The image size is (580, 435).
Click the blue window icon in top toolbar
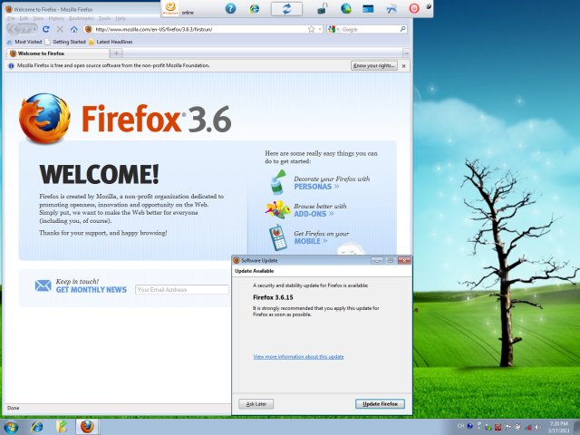[x=368, y=8]
